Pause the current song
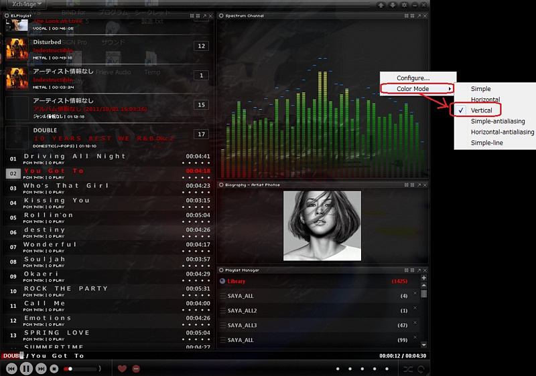 coord(26,369)
